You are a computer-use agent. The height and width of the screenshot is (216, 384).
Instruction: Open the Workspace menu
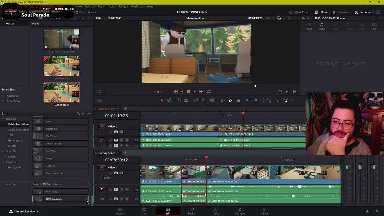pos(137,6)
